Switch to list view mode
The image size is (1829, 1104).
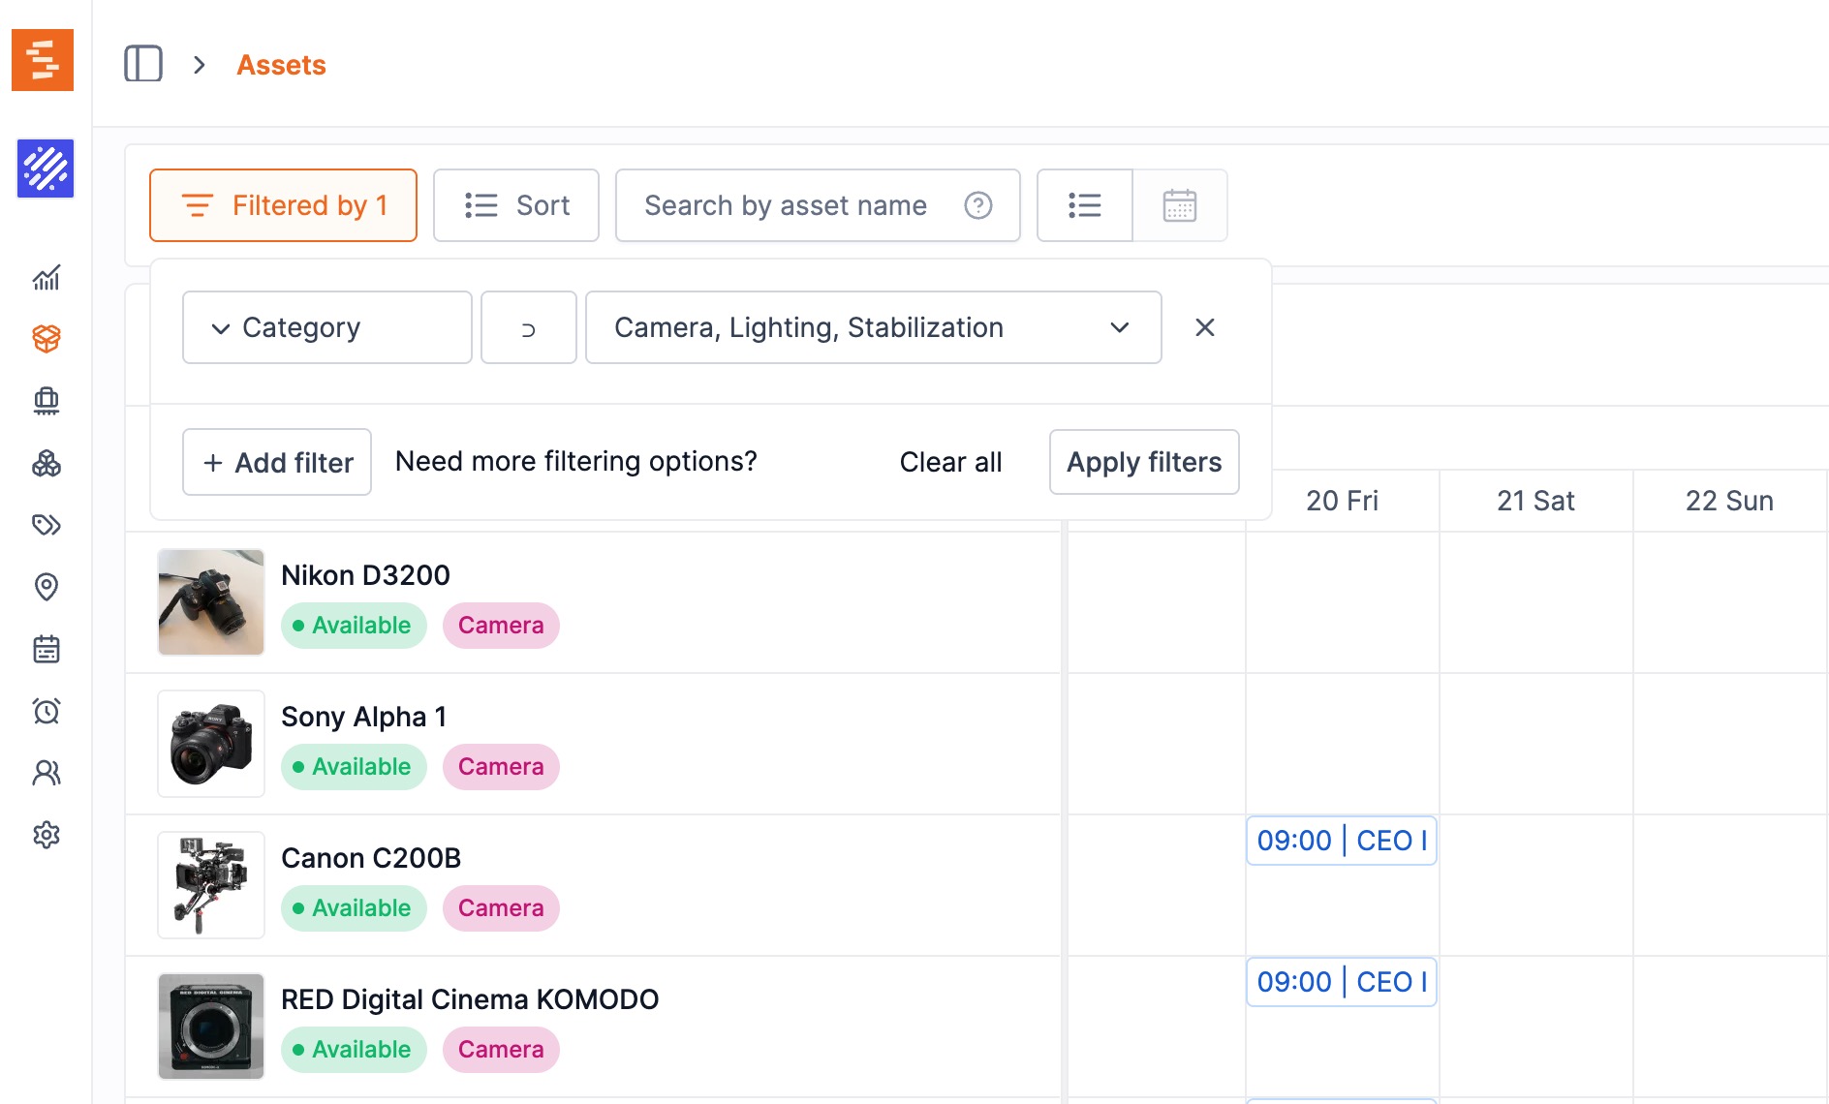tap(1084, 205)
